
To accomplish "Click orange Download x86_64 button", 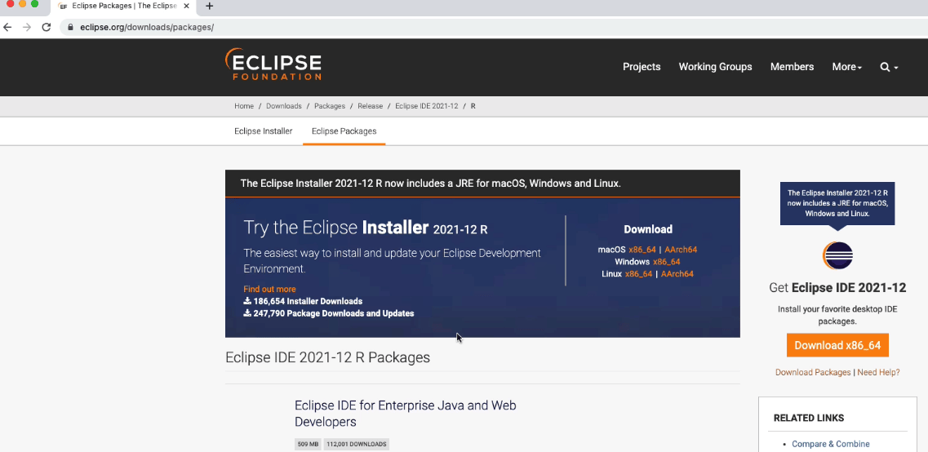I will pyautogui.click(x=837, y=345).
